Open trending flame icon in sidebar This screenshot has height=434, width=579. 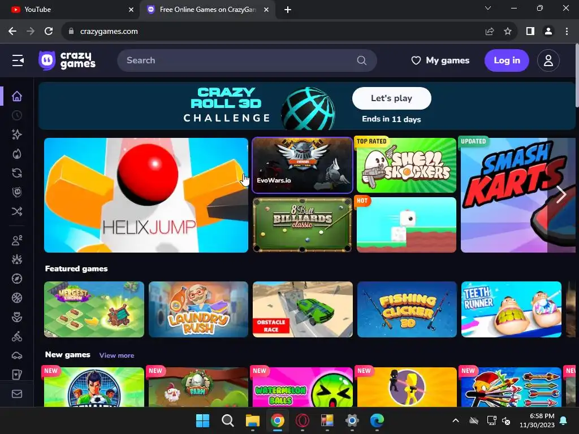[x=16, y=154]
